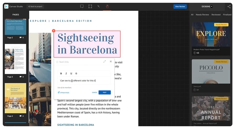Post the comment
This screenshot has height=129, width=235.
coord(105,92)
